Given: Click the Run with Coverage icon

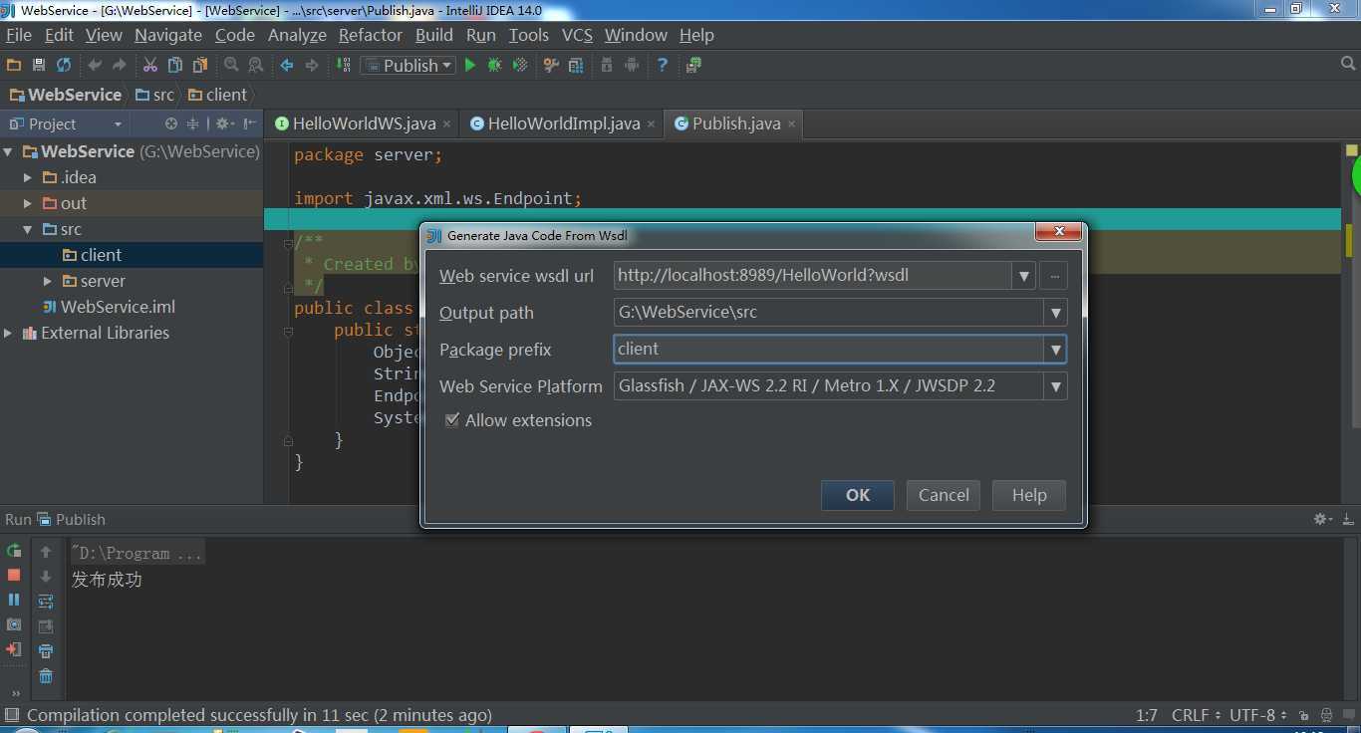Looking at the screenshot, I should (519, 65).
